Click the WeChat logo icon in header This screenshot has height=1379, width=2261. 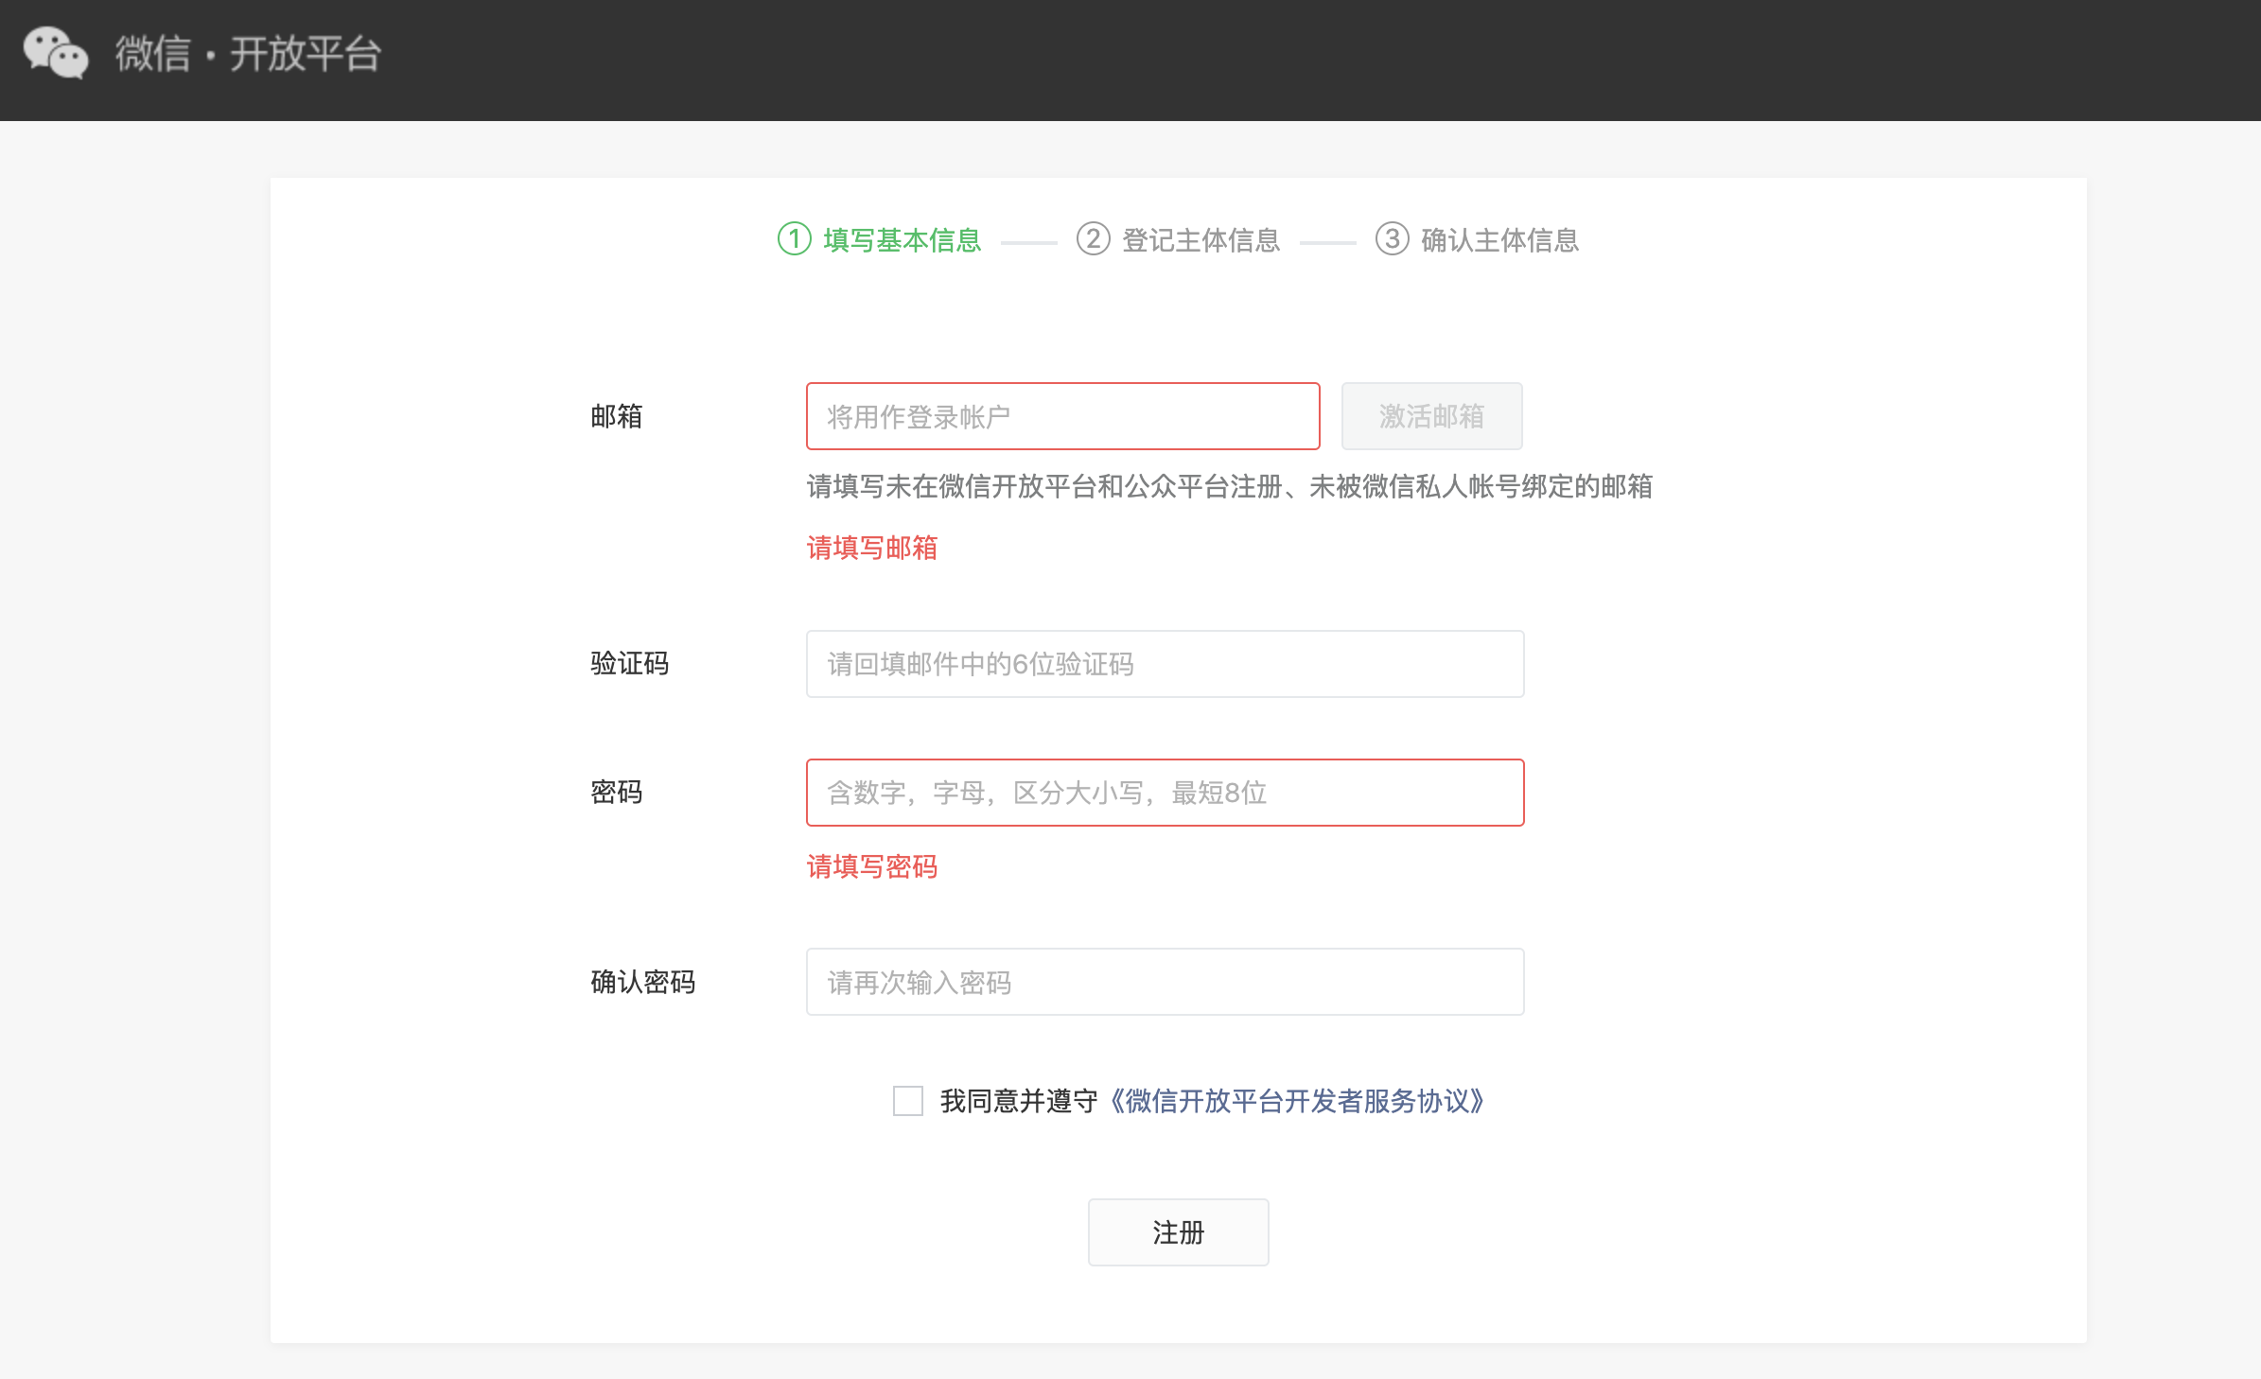(56, 52)
